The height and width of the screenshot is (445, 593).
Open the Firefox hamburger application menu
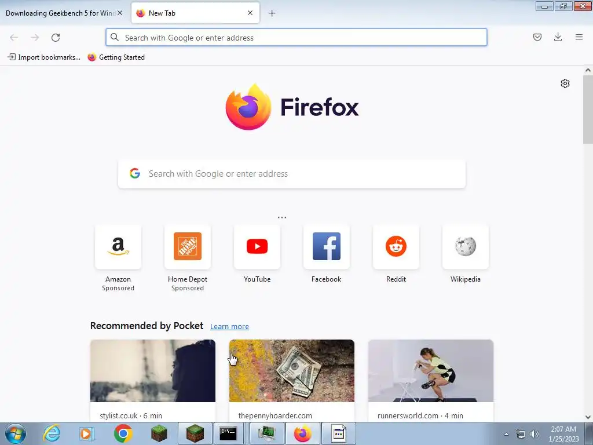(x=579, y=37)
